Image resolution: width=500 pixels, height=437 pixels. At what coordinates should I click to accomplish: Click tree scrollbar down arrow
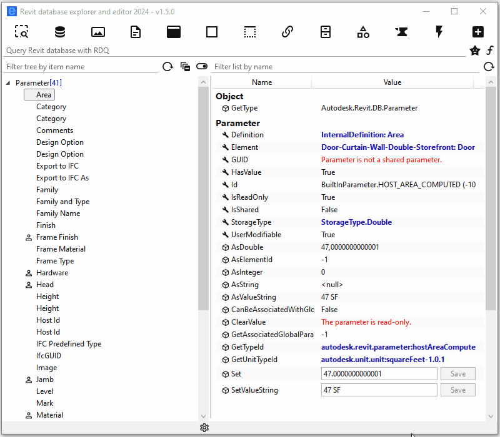pyautogui.click(x=204, y=416)
